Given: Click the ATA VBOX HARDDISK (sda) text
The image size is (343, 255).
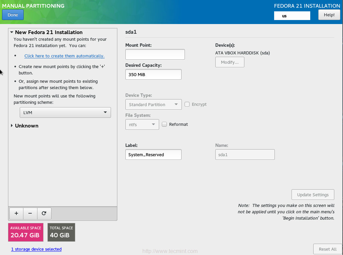Looking at the screenshot, I should click(x=242, y=53).
